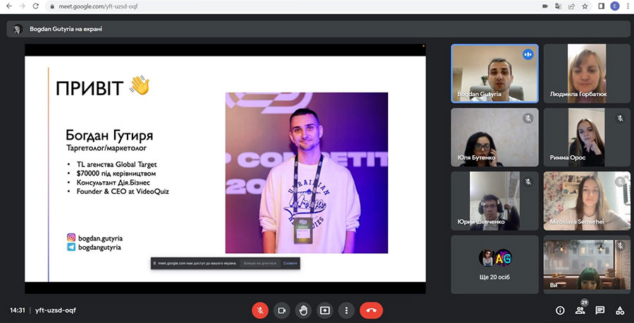This screenshot has height=323, width=634.
Task: Click your own 'Ви' video tile
Action: (x=587, y=264)
